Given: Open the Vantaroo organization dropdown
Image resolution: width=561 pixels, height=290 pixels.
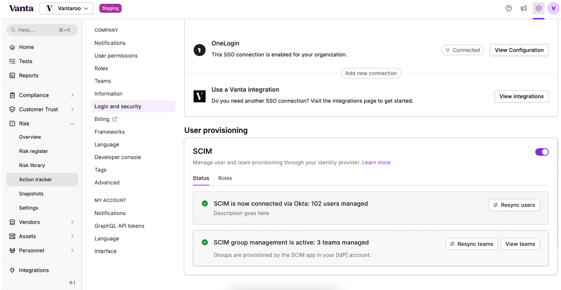Looking at the screenshot, I should pyautogui.click(x=66, y=8).
